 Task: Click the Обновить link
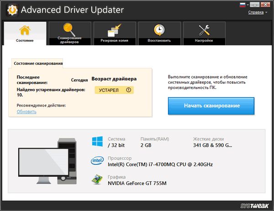[x=26, y=111]
